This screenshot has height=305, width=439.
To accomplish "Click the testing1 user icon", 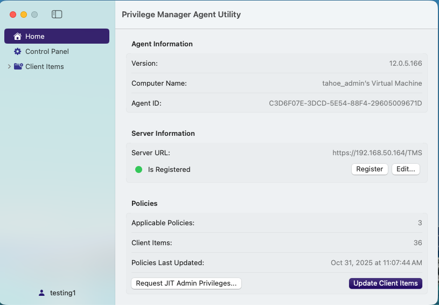I will coord(41,293).
